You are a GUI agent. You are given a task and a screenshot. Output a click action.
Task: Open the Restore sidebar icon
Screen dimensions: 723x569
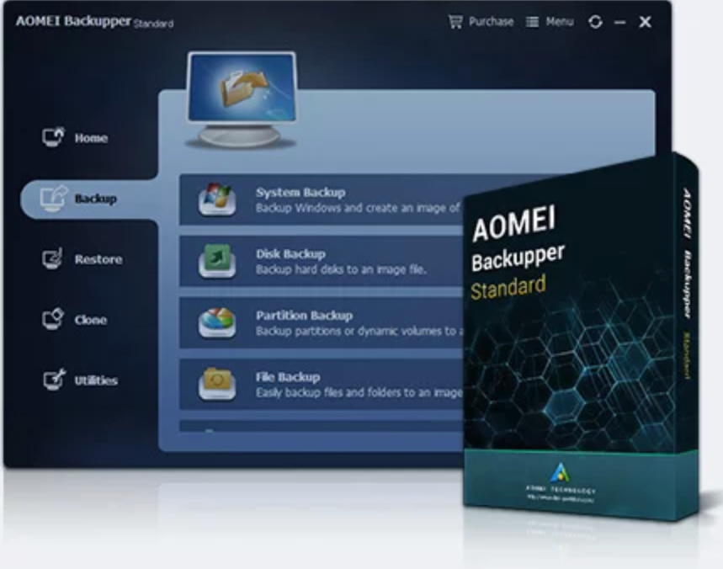(52, 258)
